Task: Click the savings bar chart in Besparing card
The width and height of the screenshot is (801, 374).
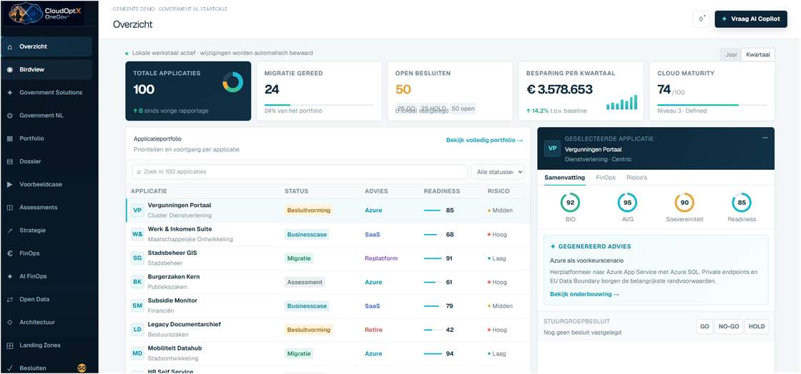Action: point(621,102)
